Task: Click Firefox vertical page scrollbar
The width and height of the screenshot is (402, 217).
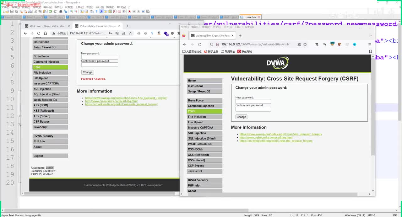Action: point(373,107)
